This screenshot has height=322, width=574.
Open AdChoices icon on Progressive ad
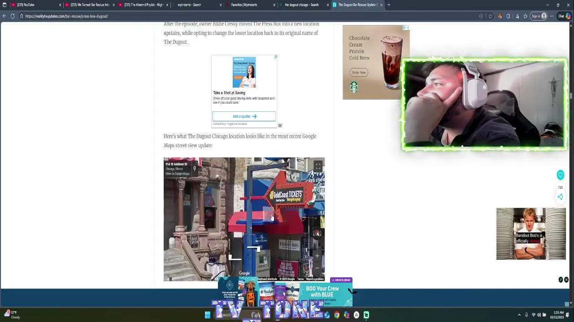click(x=276, y=57)
